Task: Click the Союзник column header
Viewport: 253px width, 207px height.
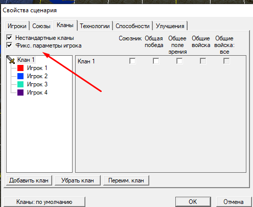Action: (130, 38)
